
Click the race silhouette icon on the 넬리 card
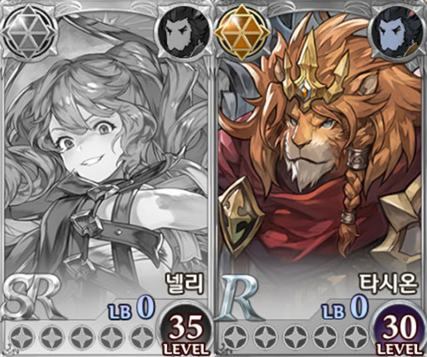184,33
